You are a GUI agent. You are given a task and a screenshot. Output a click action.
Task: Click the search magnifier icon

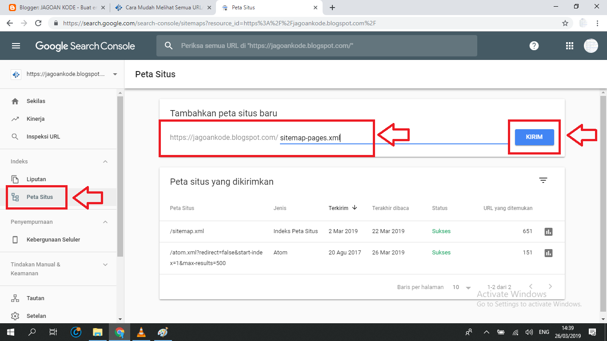pyautogui.click(x=168, y=46)
